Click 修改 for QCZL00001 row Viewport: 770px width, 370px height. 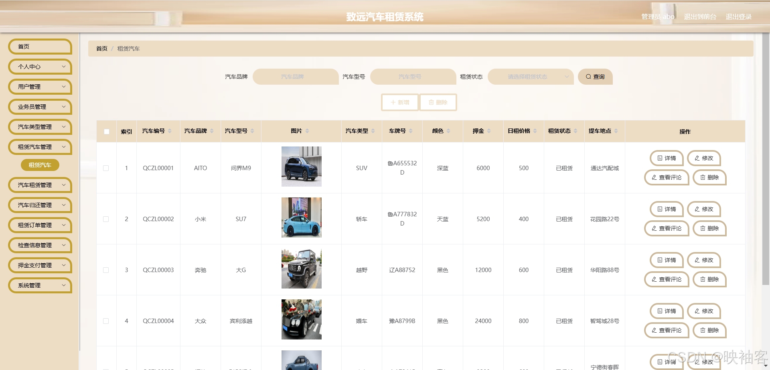(704, 158)
